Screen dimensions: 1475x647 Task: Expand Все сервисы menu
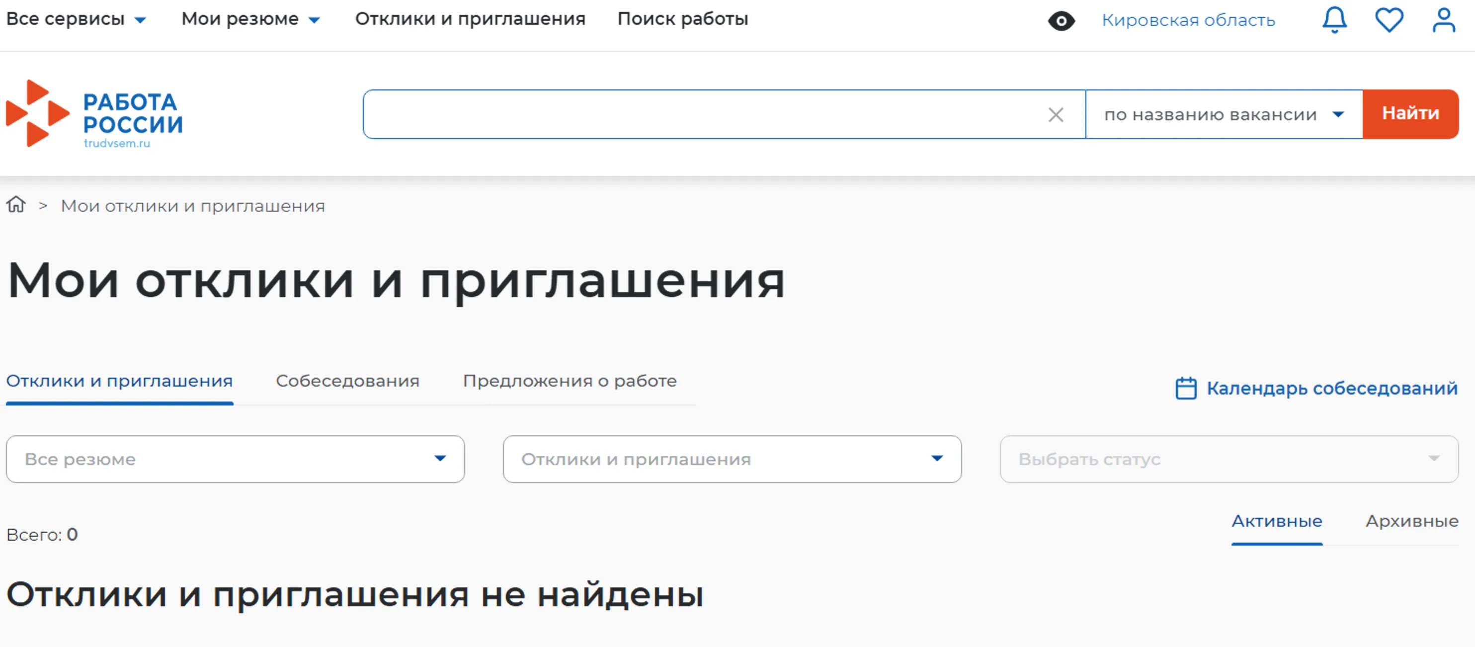click(76, 19)
